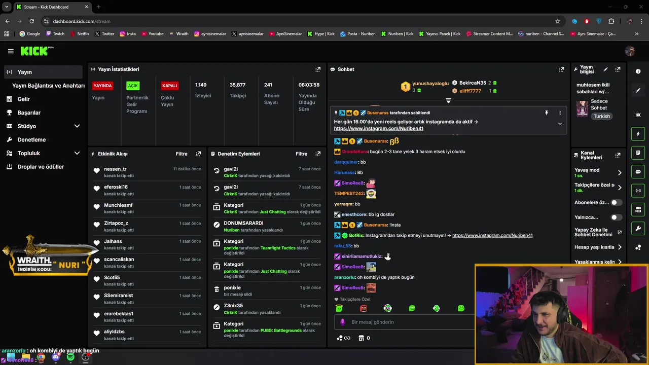Open the hamburger menu next to Kick logo
This screenshot has width=649, height=365.
[x=11, y=51]
